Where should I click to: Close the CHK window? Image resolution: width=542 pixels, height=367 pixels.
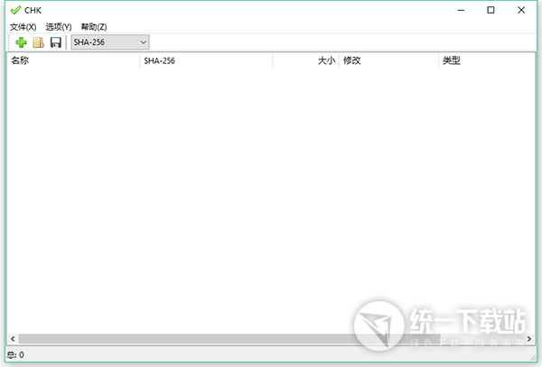(521, 10)
